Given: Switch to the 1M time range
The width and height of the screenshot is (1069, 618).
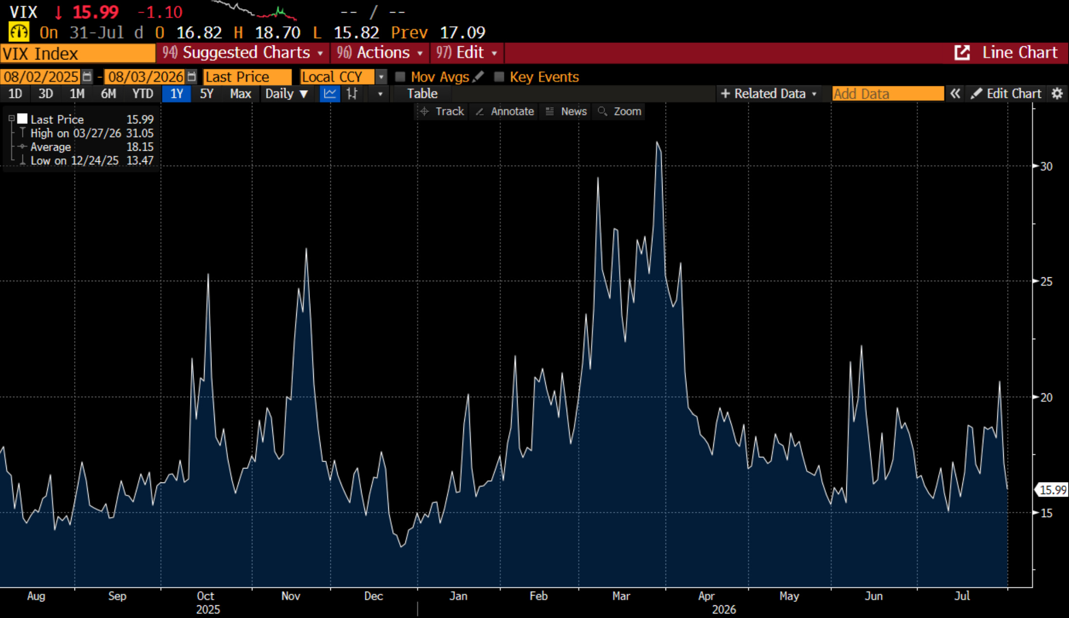Looking at the screenshot, I should click(77, 94).
